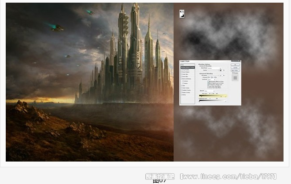Open the Blend Mode dropdown
Image resolution: width=291 pixels, height=184 pixels.
click(x=214, y=68)
